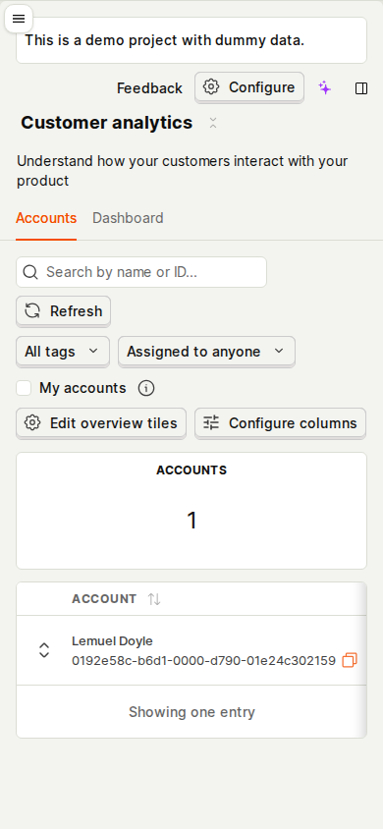The width and height of the screenshot is (383, 829).
Task: Open the hamburger navigation menu
Action: coord(19,19)
